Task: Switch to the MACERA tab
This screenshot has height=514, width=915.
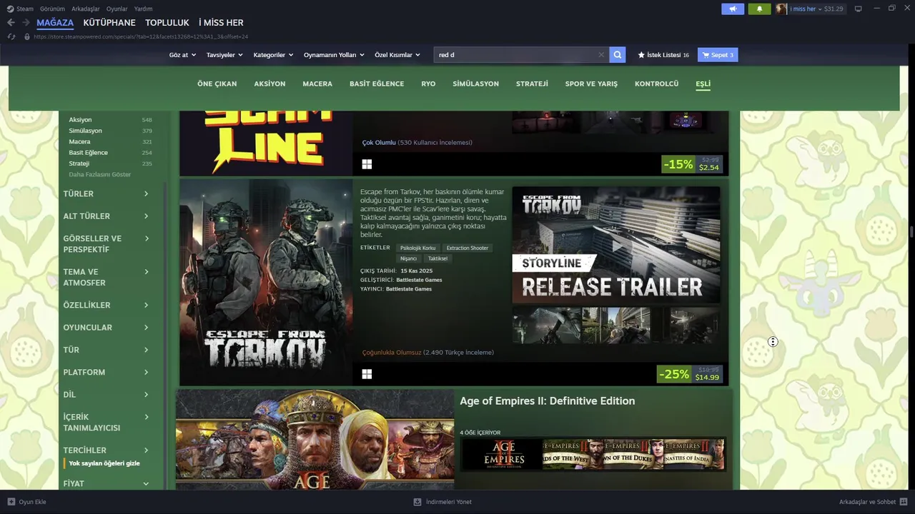Action: tap(317, 84)
